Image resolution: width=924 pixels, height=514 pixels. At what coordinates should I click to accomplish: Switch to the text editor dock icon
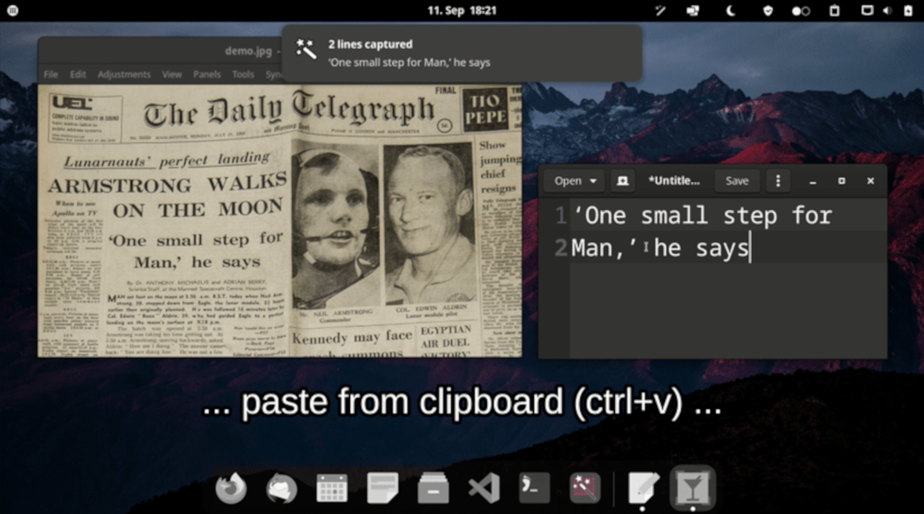click(643, 488)
